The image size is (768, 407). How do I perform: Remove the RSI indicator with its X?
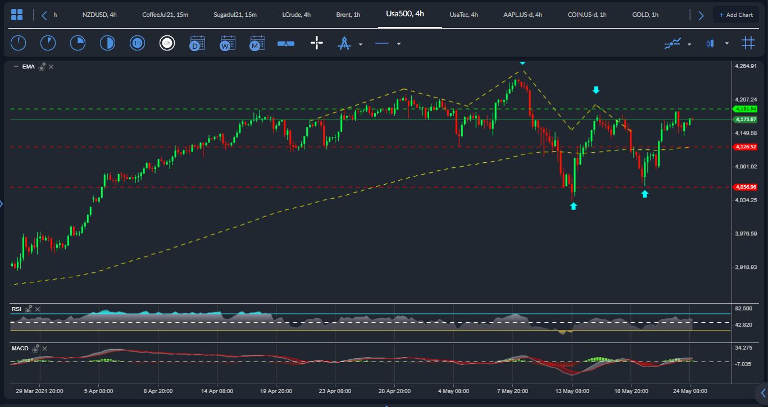38,309
